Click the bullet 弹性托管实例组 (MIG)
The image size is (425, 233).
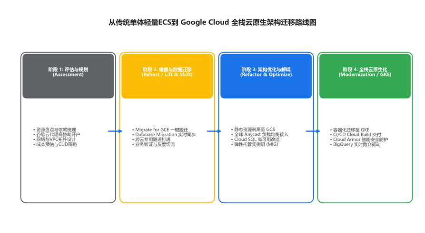255,144
